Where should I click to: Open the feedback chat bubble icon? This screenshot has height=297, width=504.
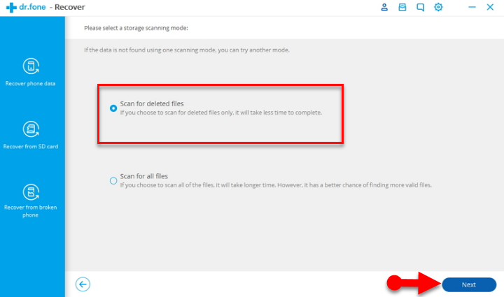[x=420, y=7]
